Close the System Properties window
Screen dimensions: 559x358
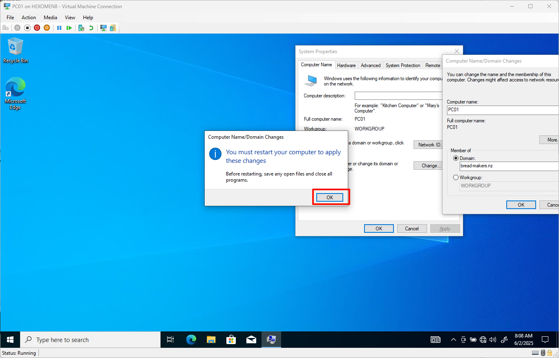pos(457,51)
